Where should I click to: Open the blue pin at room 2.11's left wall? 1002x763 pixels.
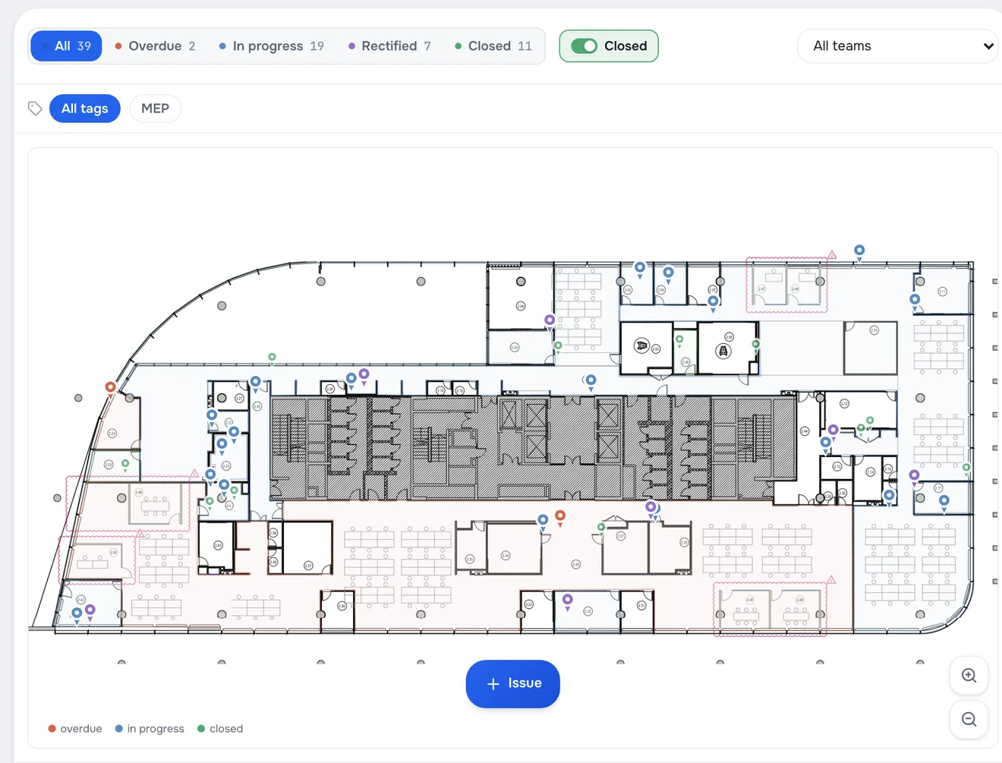click(915, 301)
